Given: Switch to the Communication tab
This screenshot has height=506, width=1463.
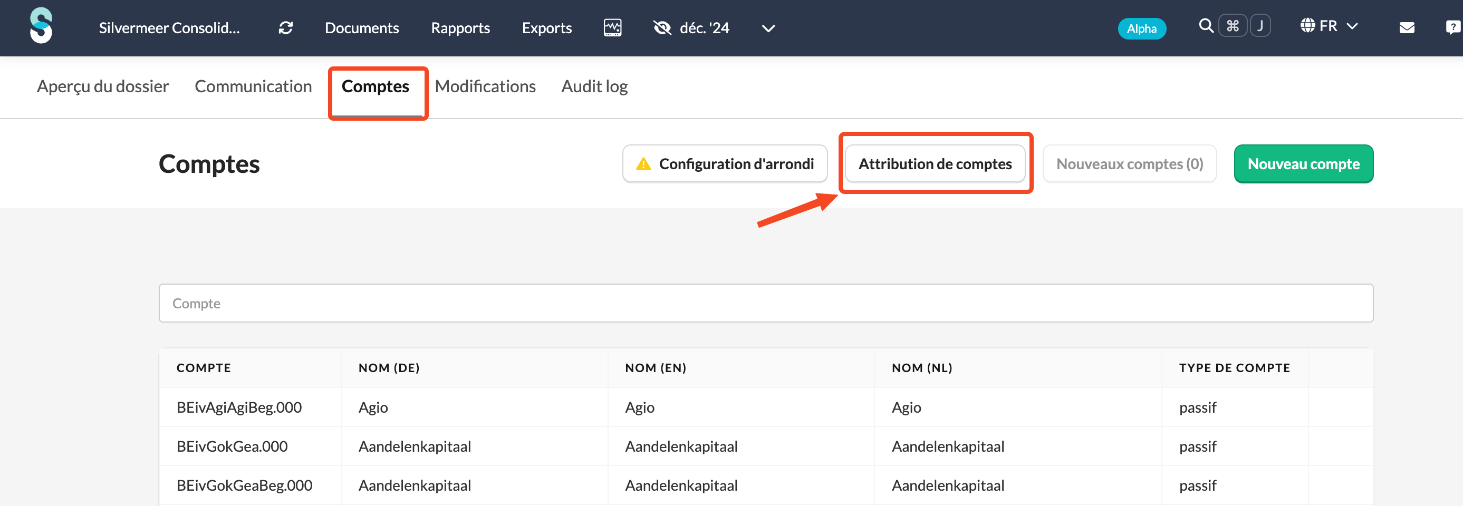Looking at the screenshot, I should pyautogui.click(x=253, y=86).
